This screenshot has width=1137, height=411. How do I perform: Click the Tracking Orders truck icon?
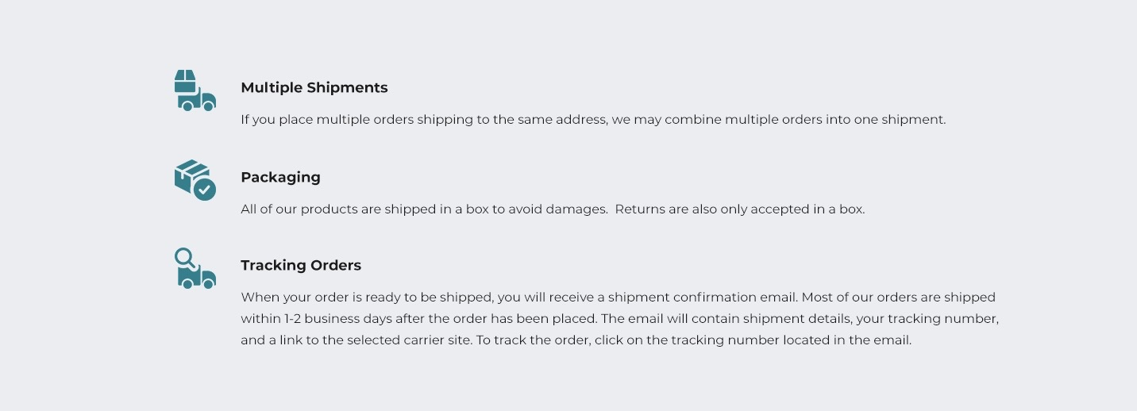click(x=195, y=268)
